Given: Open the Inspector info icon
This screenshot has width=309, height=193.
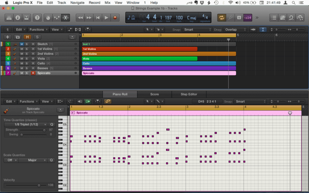Looking at the screenshot, I should pyautogui.click(x=18, y=18).
